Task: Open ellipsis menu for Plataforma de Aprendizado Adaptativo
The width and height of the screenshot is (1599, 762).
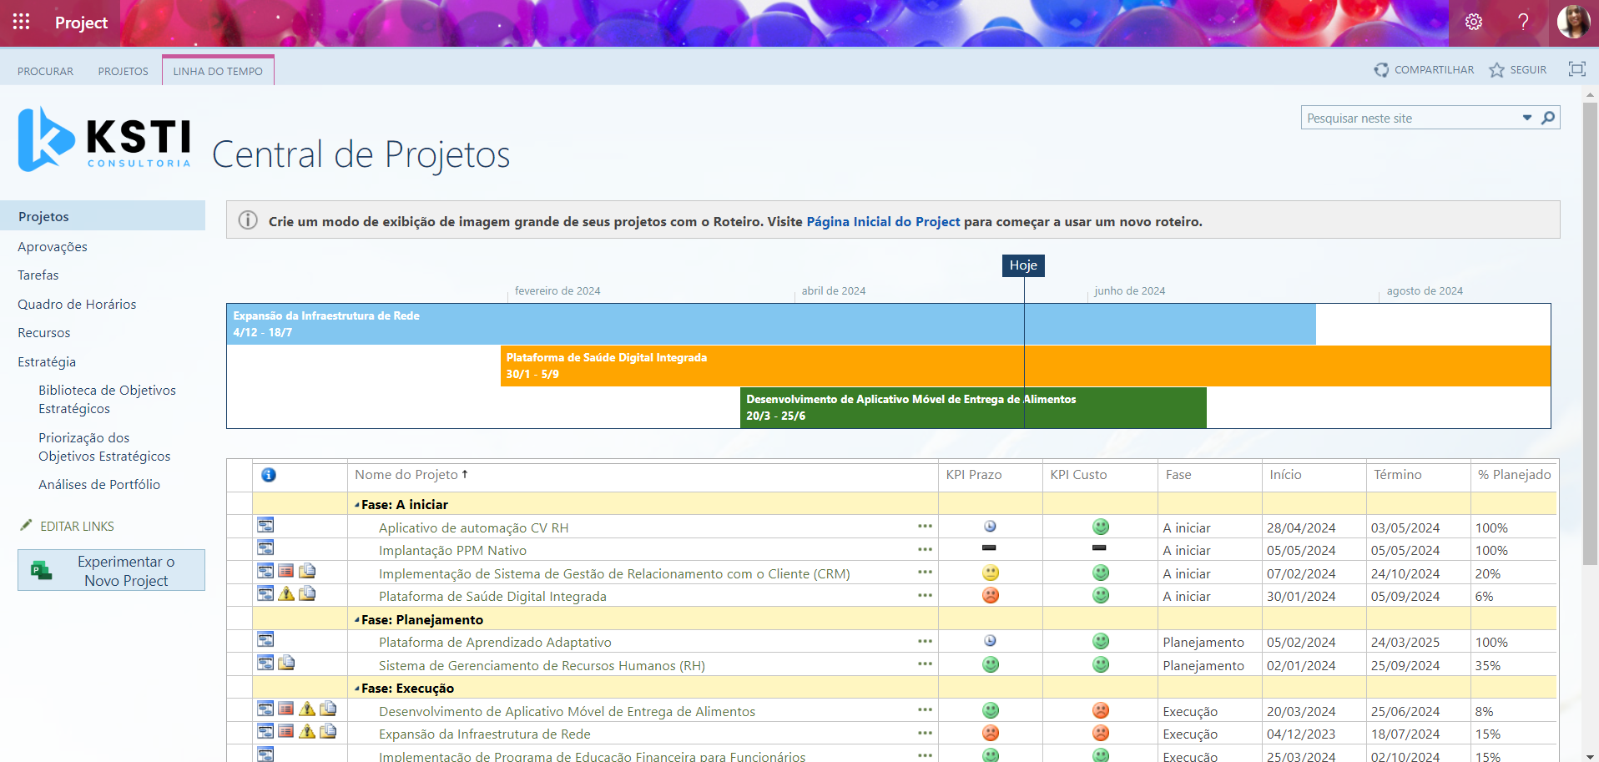Action: click(925, 641)
